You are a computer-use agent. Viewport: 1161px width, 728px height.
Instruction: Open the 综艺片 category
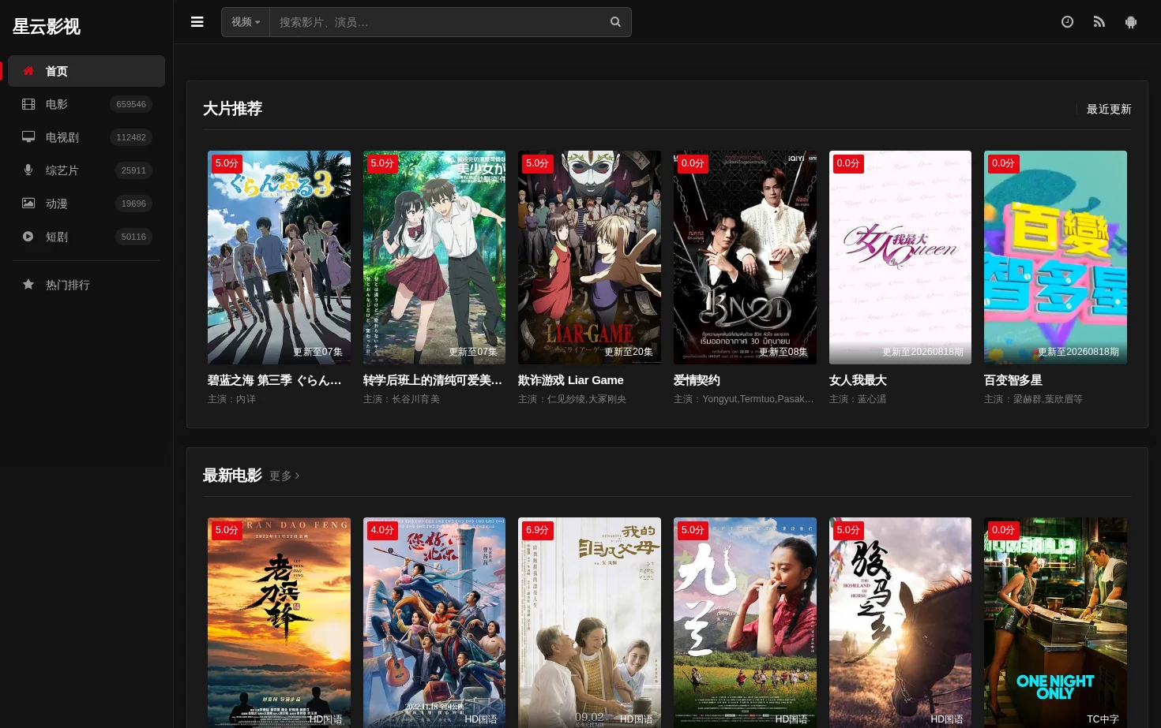coord(87,170)
